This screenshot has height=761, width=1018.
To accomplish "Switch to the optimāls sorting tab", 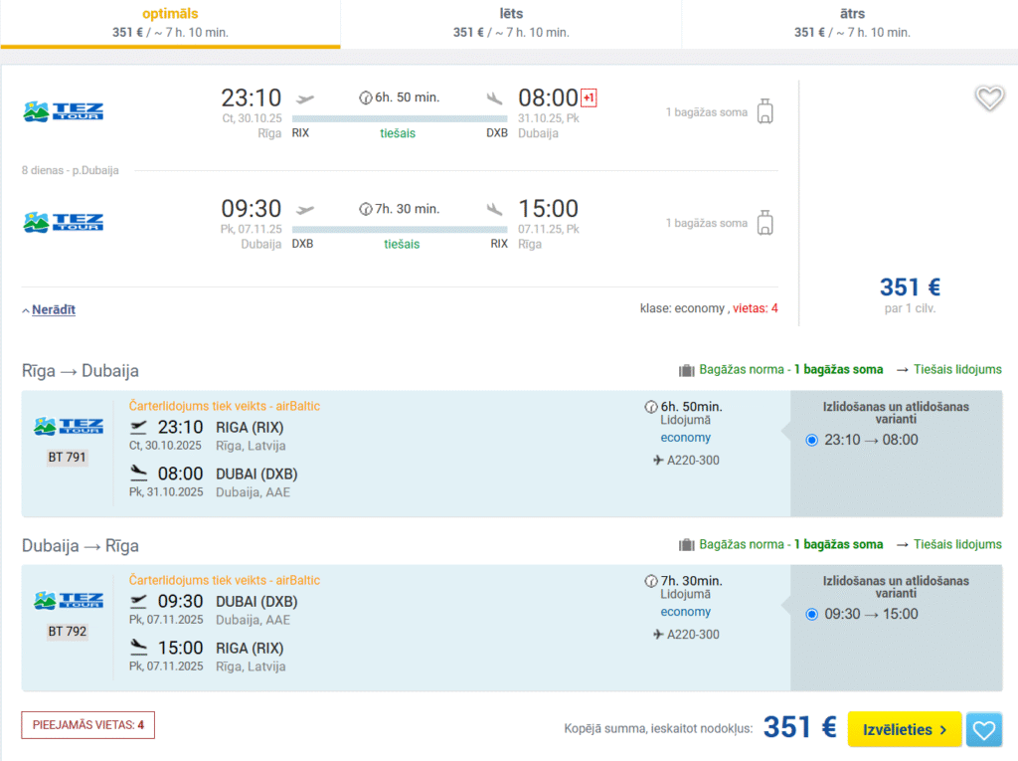I will pyautogui.click(x=170, y=23).
